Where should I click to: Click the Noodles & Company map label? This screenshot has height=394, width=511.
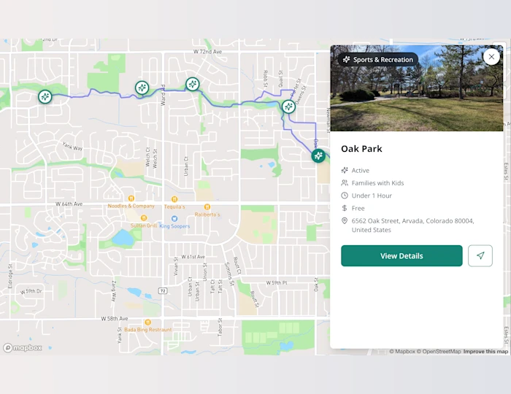(131, 206)
